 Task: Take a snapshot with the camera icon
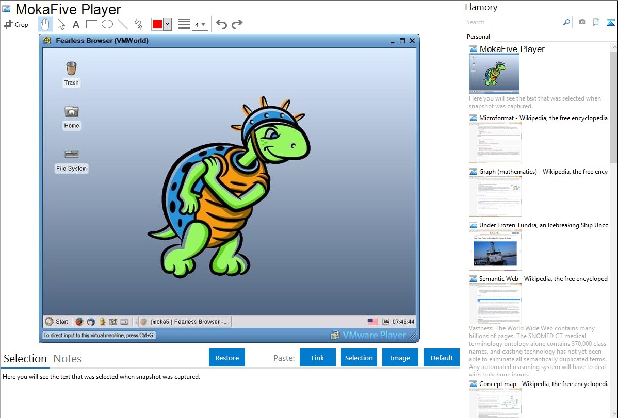pyautogui.click(x=582, y=22)
